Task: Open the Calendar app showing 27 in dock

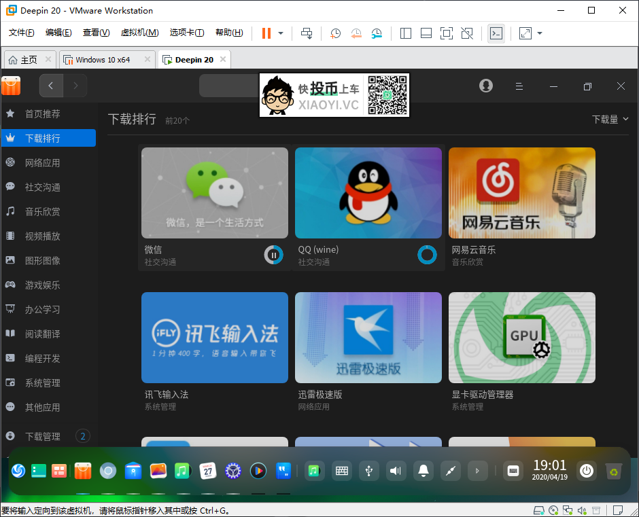Action: (208, 471)
